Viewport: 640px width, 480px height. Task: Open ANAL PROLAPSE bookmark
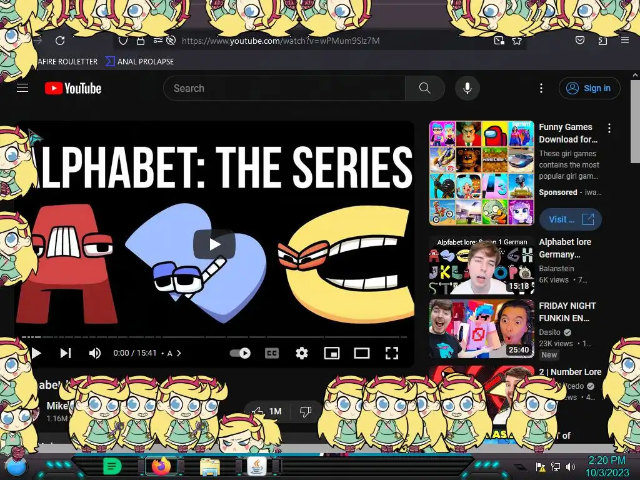tap(139, 62)
